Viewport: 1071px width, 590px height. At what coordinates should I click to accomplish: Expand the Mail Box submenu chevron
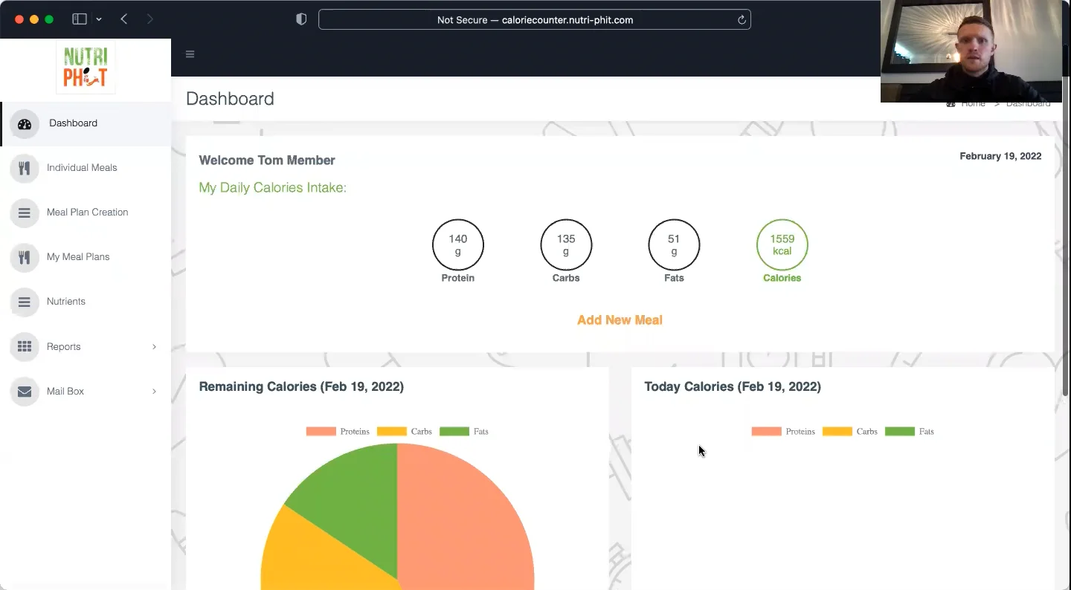point(155,392)
